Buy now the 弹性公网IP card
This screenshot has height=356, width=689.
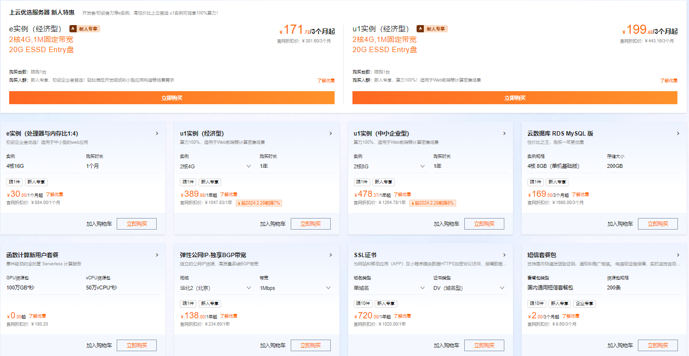pos(311,345)
